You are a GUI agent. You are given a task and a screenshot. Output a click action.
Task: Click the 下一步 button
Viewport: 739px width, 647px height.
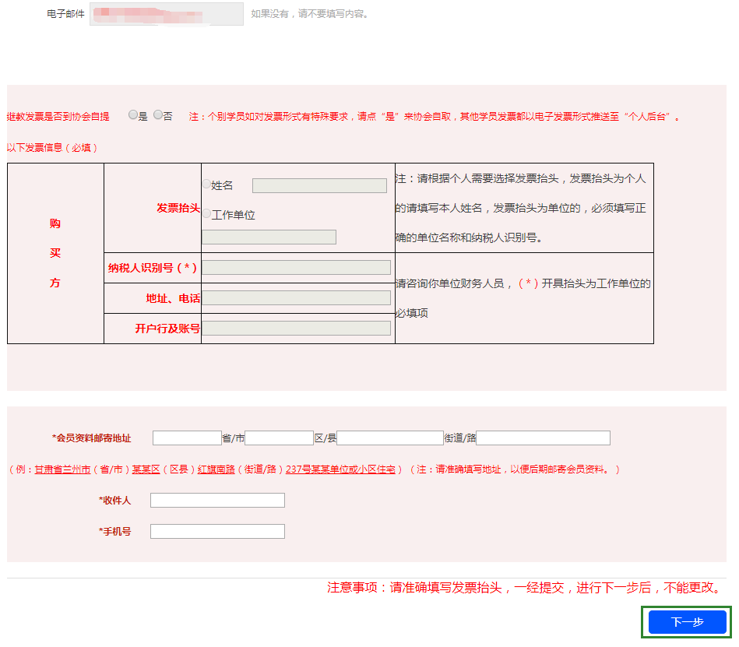point(688,623)
